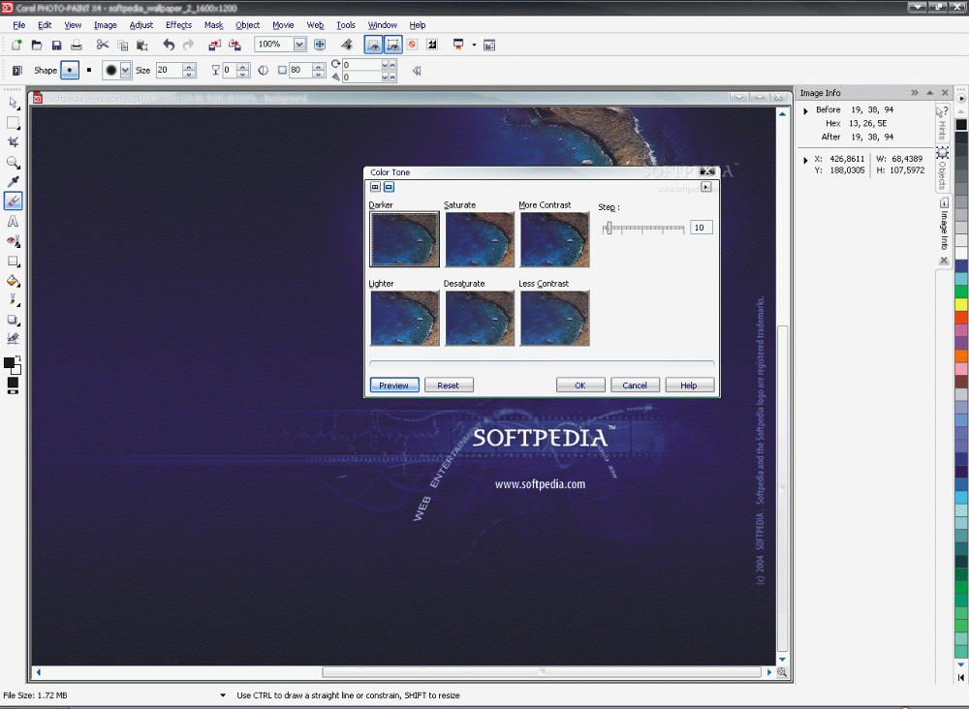
Task: Click the Less Contrast thumbnail
Action: point(555,318)
